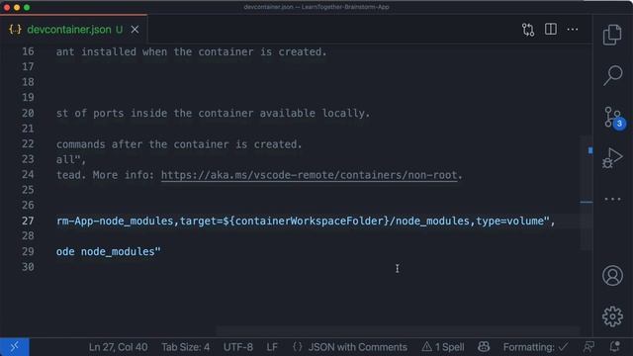This screenshot has width=633, height=356.
Task: Open the Accounts menu icon
Action: [612, 276]
